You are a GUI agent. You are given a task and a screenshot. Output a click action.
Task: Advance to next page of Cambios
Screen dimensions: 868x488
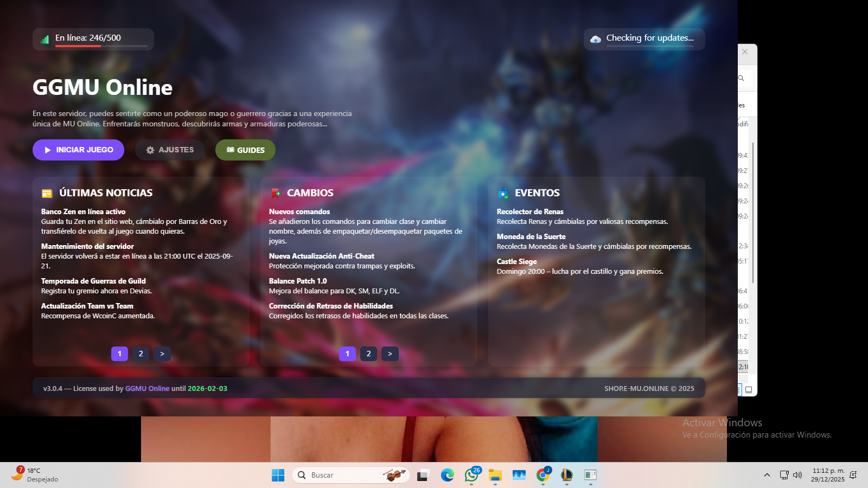pyautogui.click(x=390, y=354)
